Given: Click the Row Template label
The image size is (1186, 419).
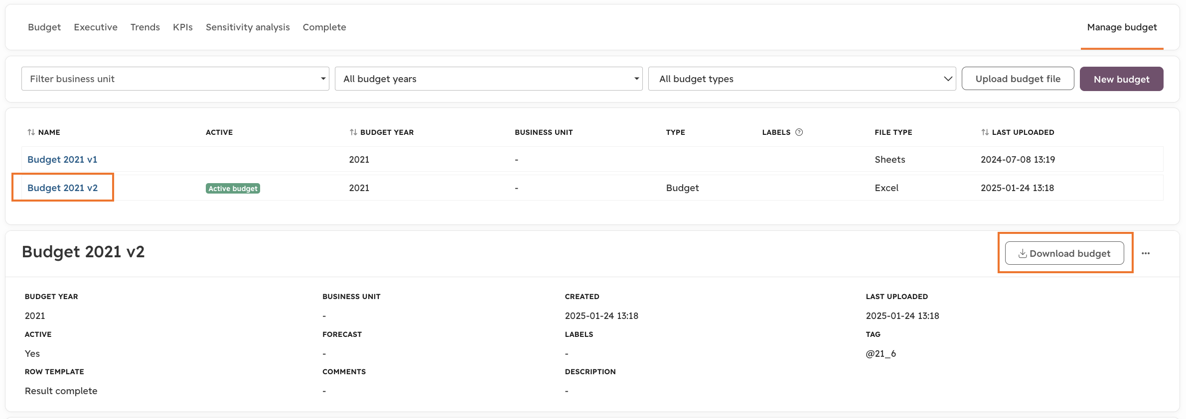Looking at the screenshot, I should tap(54, 372).
